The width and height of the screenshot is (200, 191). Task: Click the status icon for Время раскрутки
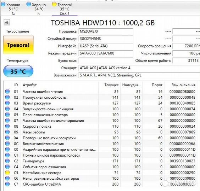pyautogui.click(x=7, y=103)
